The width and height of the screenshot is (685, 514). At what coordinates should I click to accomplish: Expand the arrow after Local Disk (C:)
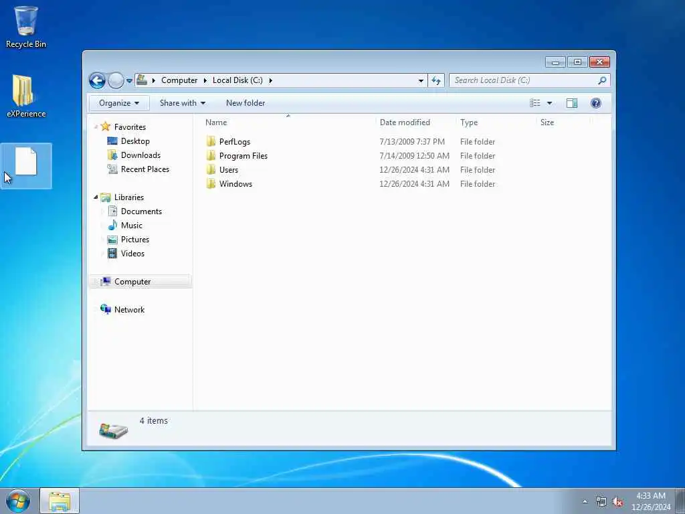click(x=270, y=80)
